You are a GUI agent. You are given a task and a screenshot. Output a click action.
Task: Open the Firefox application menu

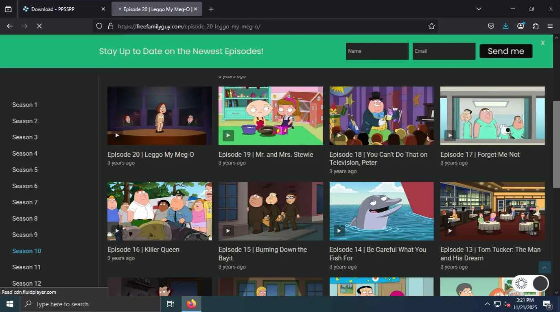click(x=550, y=26)
